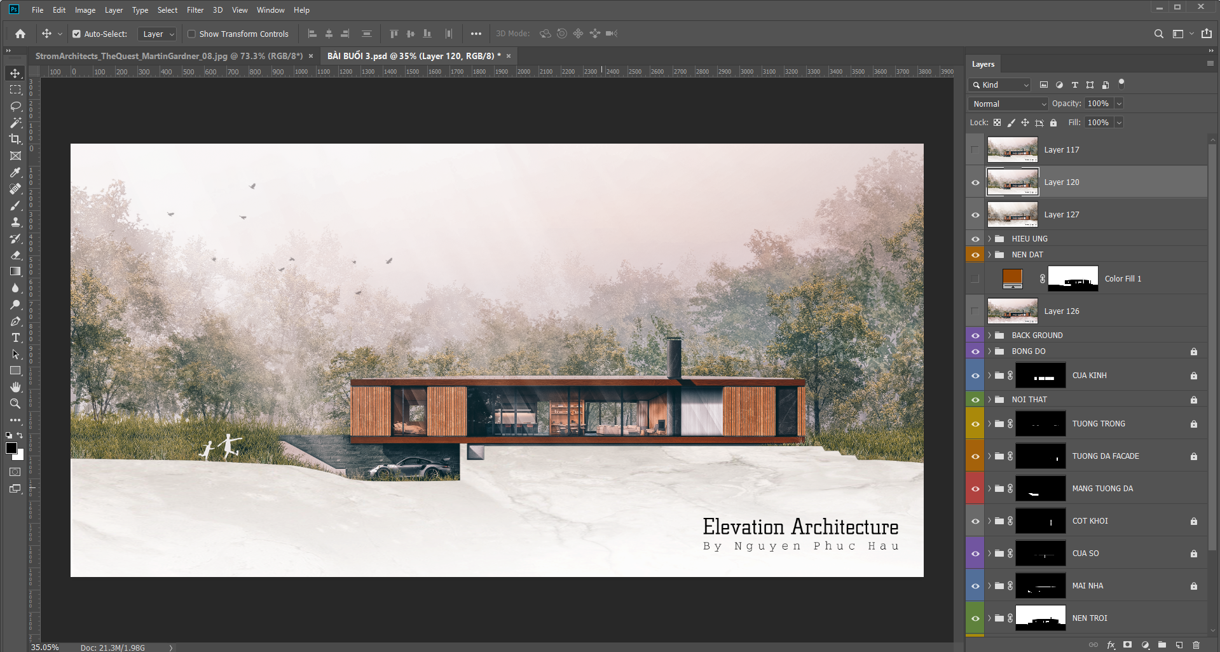
Task: Enable the Auto-Select checkbox
Action: [x=76, y=34]
